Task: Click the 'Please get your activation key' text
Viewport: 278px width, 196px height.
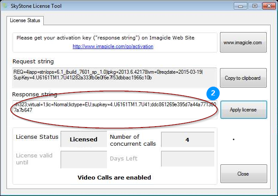Action: click(106, 38)
